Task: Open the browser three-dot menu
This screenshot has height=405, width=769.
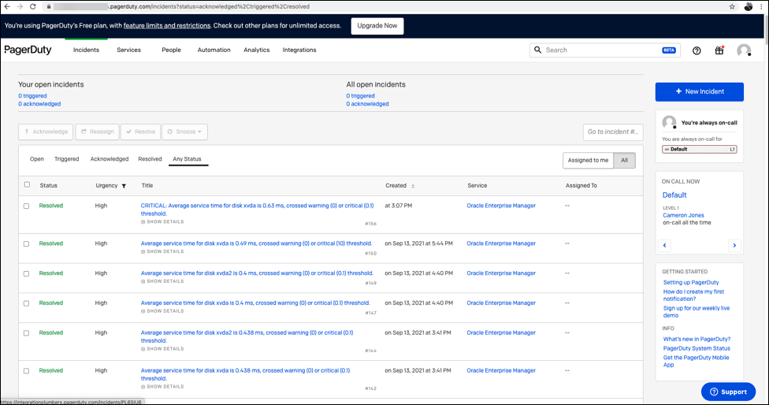Action: tap(761, 6)
